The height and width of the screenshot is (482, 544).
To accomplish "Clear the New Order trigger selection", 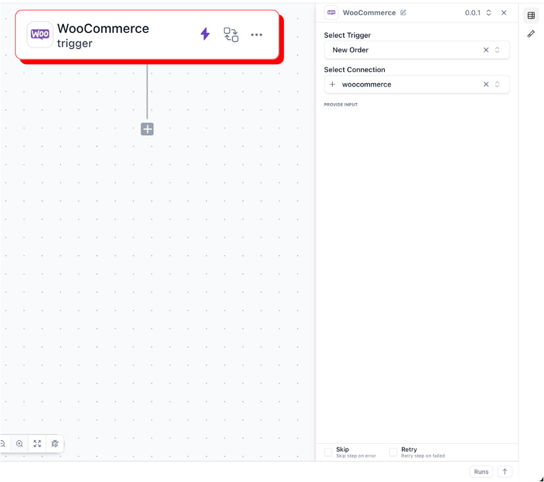I will click(486, 50).
